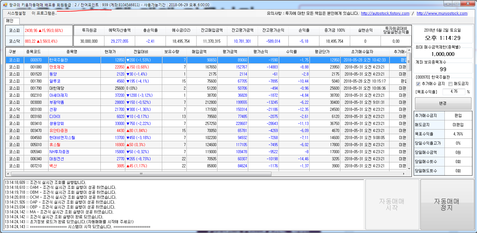
Task: Open the autostock.tistory.com link
Action: tap(385, 13)
